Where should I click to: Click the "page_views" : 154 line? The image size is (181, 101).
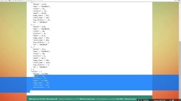41,38
